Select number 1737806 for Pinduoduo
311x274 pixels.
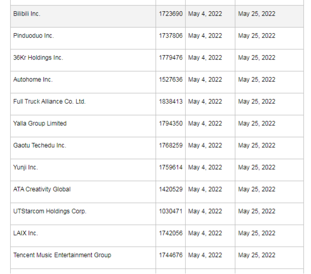pyautogui.click(x=171, y=36)
